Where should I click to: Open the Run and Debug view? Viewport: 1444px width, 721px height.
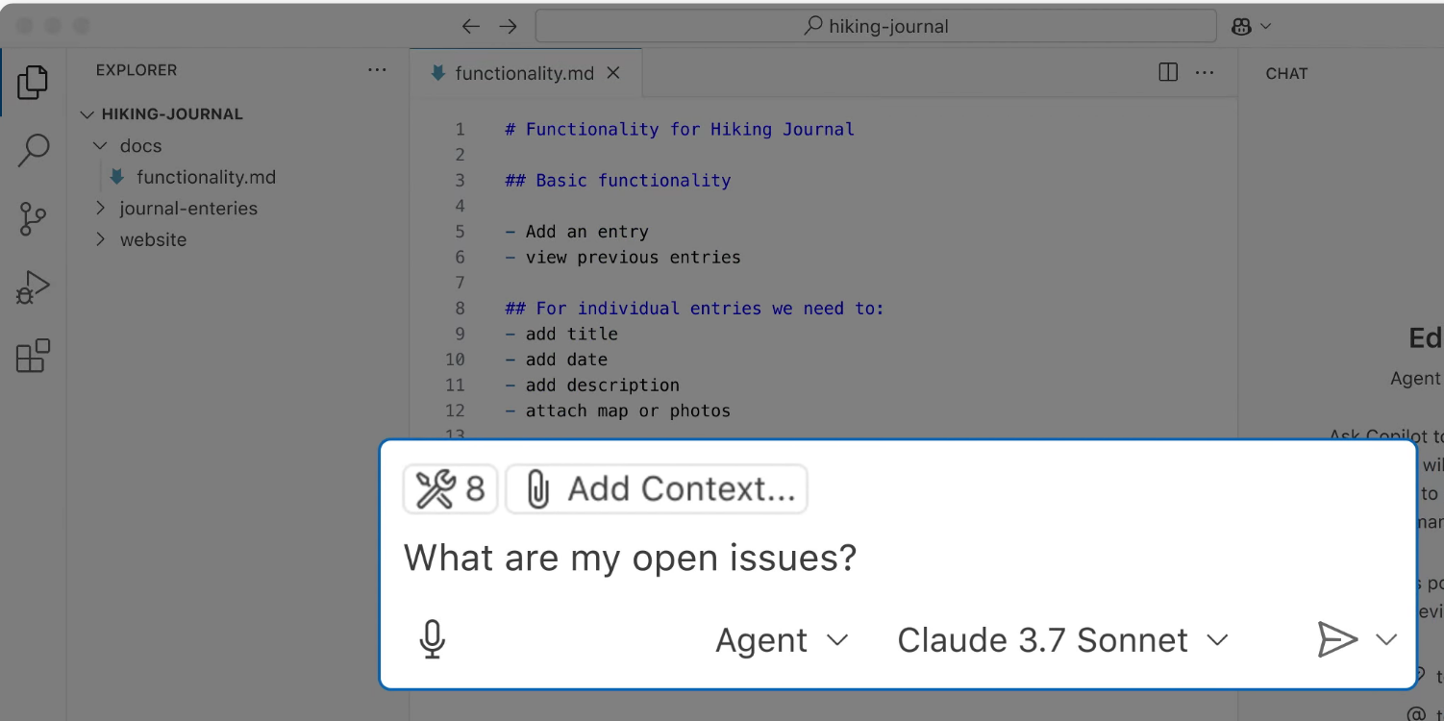pyautogui.click(x=34, y=286)
